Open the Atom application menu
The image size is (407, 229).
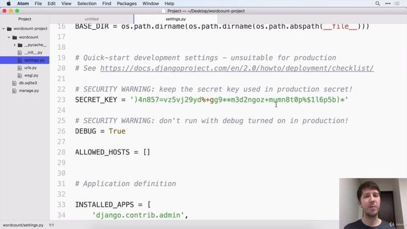[23, 3]
